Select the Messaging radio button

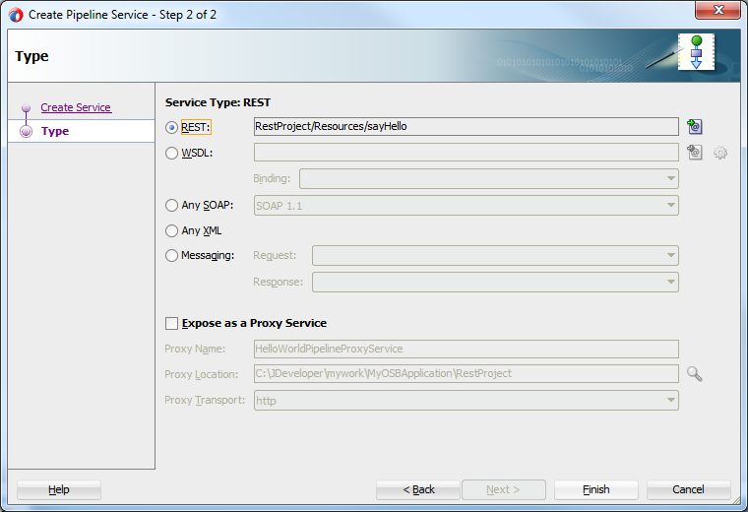coord(171,256)
